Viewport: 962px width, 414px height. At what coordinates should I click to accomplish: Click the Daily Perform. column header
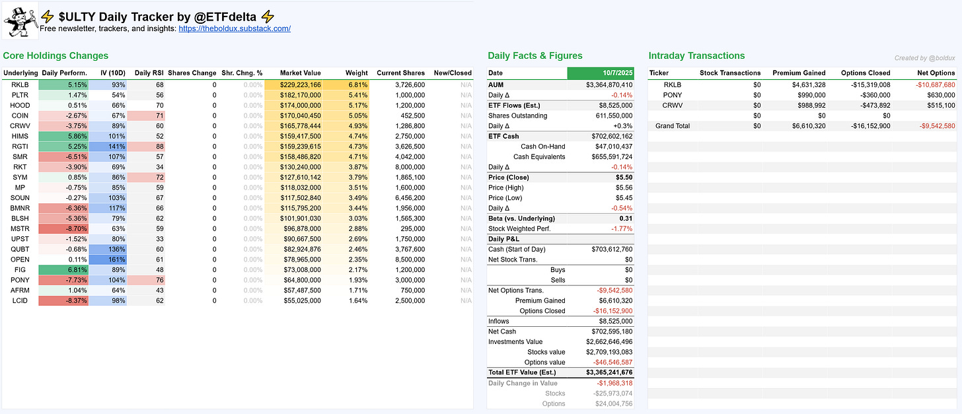pos(64,73)
